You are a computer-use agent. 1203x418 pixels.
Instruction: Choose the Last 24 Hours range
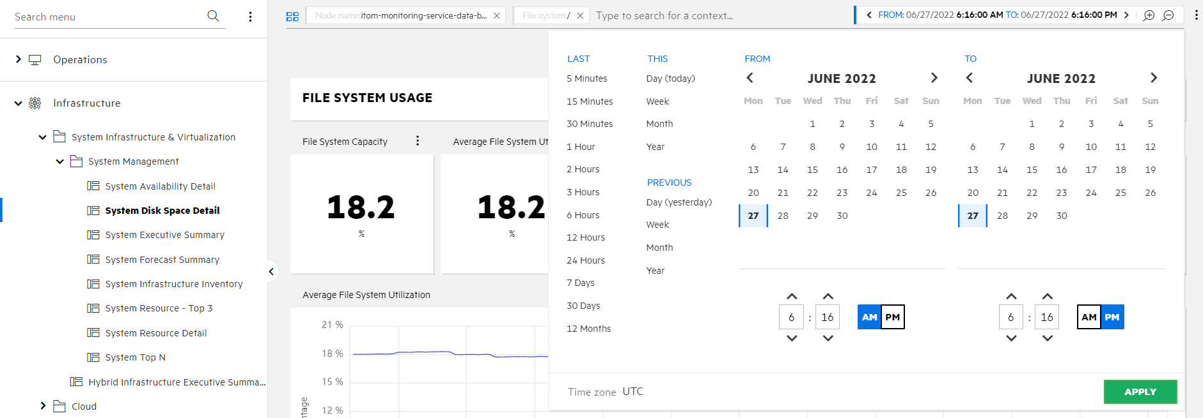[585, 260]
